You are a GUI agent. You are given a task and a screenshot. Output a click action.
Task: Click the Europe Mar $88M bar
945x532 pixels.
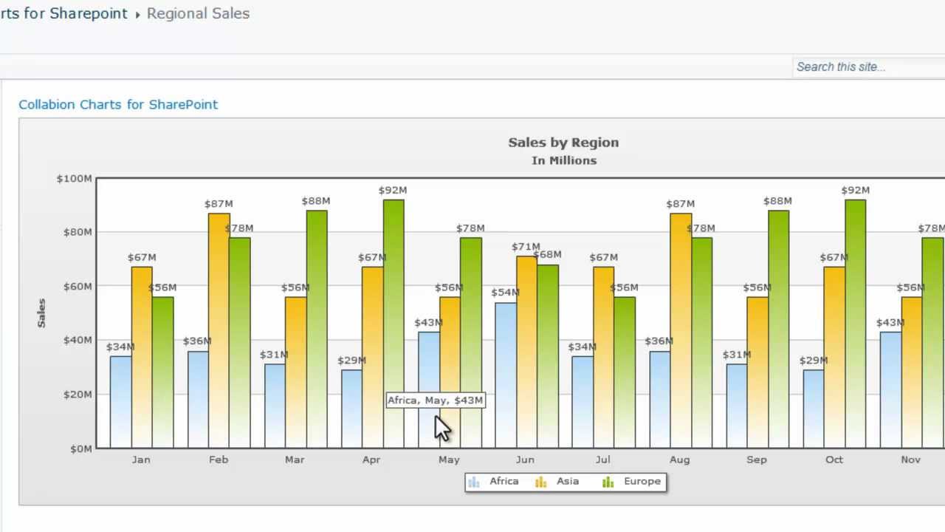click(x=317, y=329)
